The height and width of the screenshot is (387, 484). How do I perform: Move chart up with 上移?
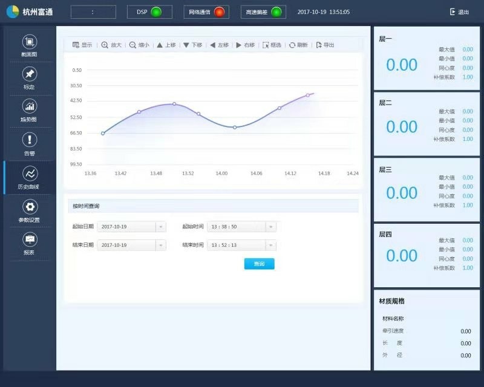click(x=166, y=45)
